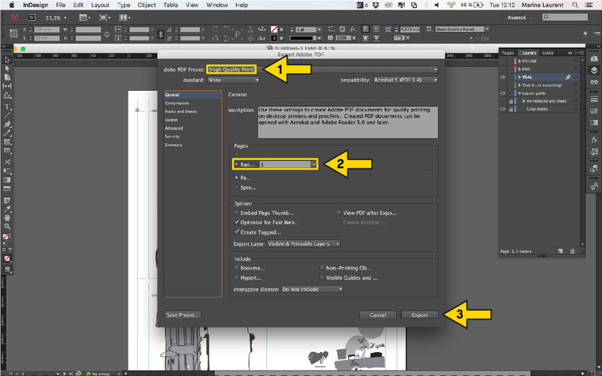The image size is (602, 376).
Task: Click the delete layer trash icon
Action: point(573,251)
